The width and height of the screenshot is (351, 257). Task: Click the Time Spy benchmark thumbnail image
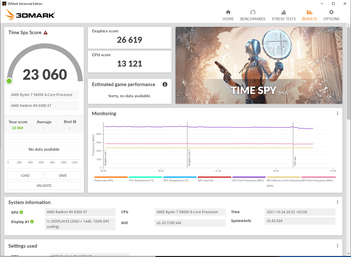(259, 65)
